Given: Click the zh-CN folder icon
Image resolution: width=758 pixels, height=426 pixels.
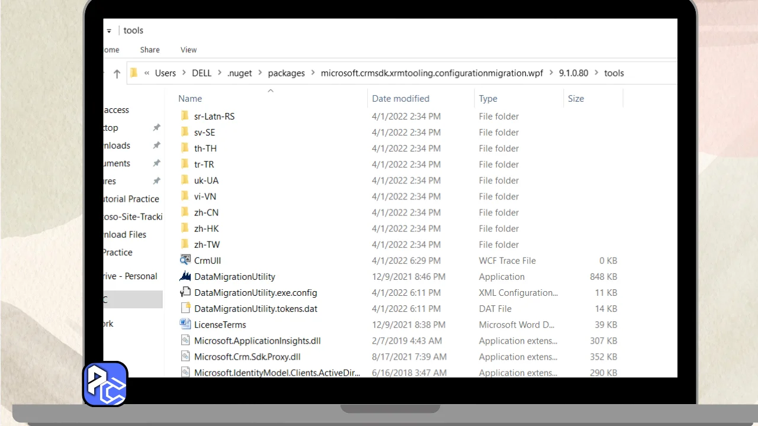Looking at the screenshot, I should click(x=185, y=212).
